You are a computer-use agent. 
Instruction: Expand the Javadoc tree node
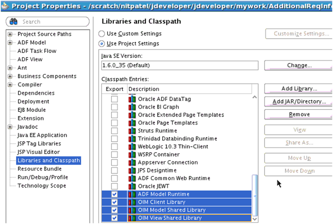click(x=10, y=127)
